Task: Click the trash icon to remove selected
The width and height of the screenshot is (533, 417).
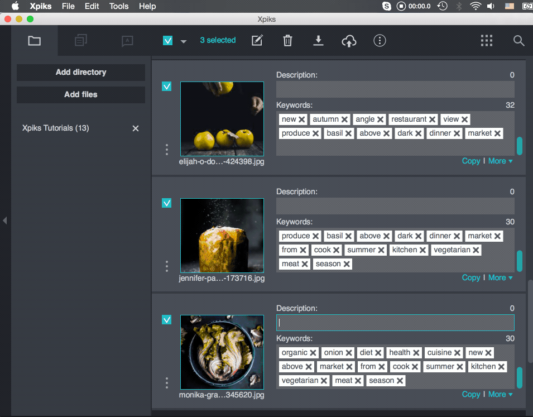Action: click(x=287, y=41)
